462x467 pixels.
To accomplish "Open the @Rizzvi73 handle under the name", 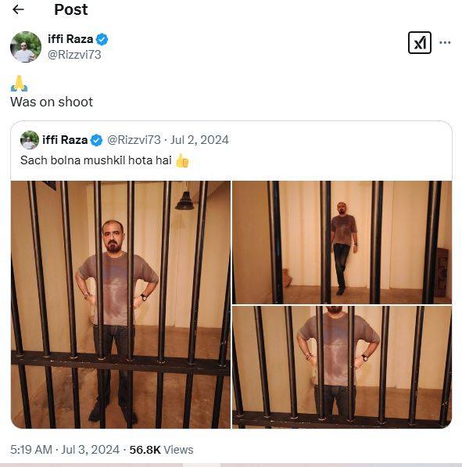I will click(x=74, y=55).
